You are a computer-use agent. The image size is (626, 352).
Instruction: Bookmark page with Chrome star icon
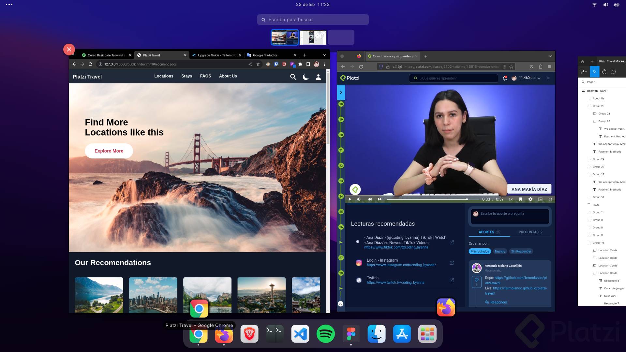[258, 64]
